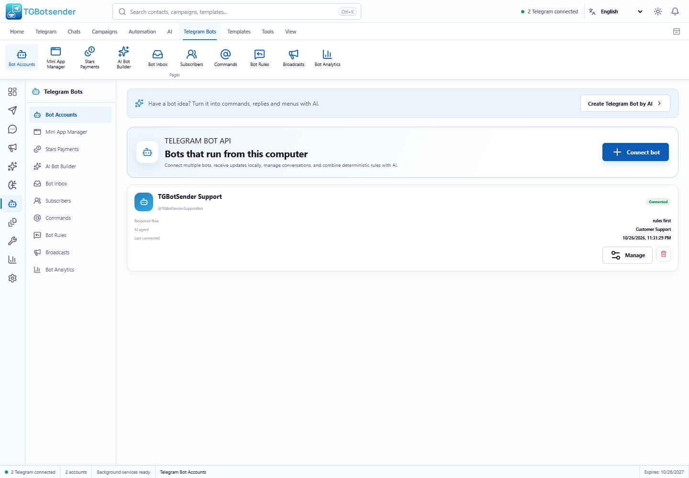Viewport: 689px width, 478px height.
Task: Open Bot Rules from the ribbon toolbar
Action: 260,58
